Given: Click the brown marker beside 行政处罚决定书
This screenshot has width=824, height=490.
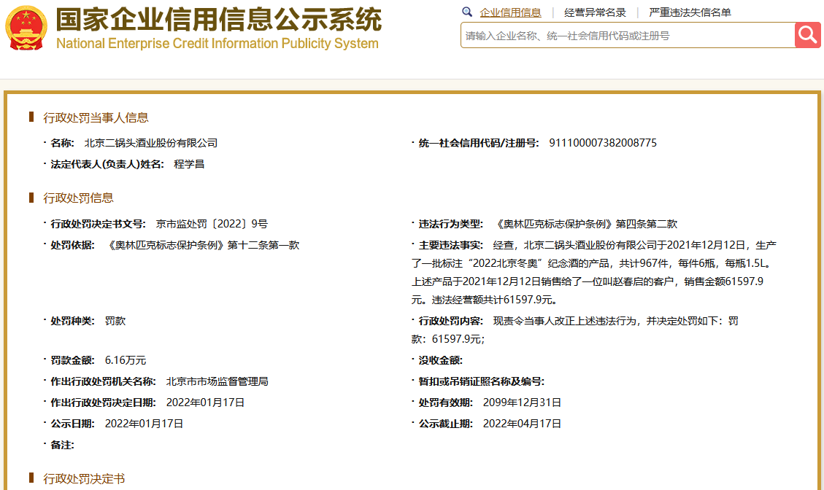Looking at the screenshot, I should point(31,478).
